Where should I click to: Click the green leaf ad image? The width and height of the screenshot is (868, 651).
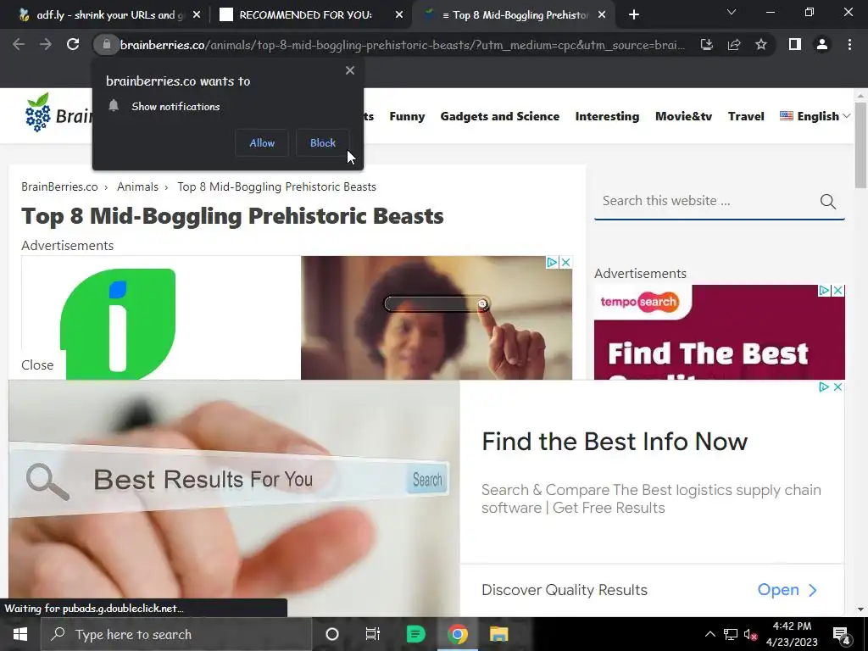click(117, 324)
